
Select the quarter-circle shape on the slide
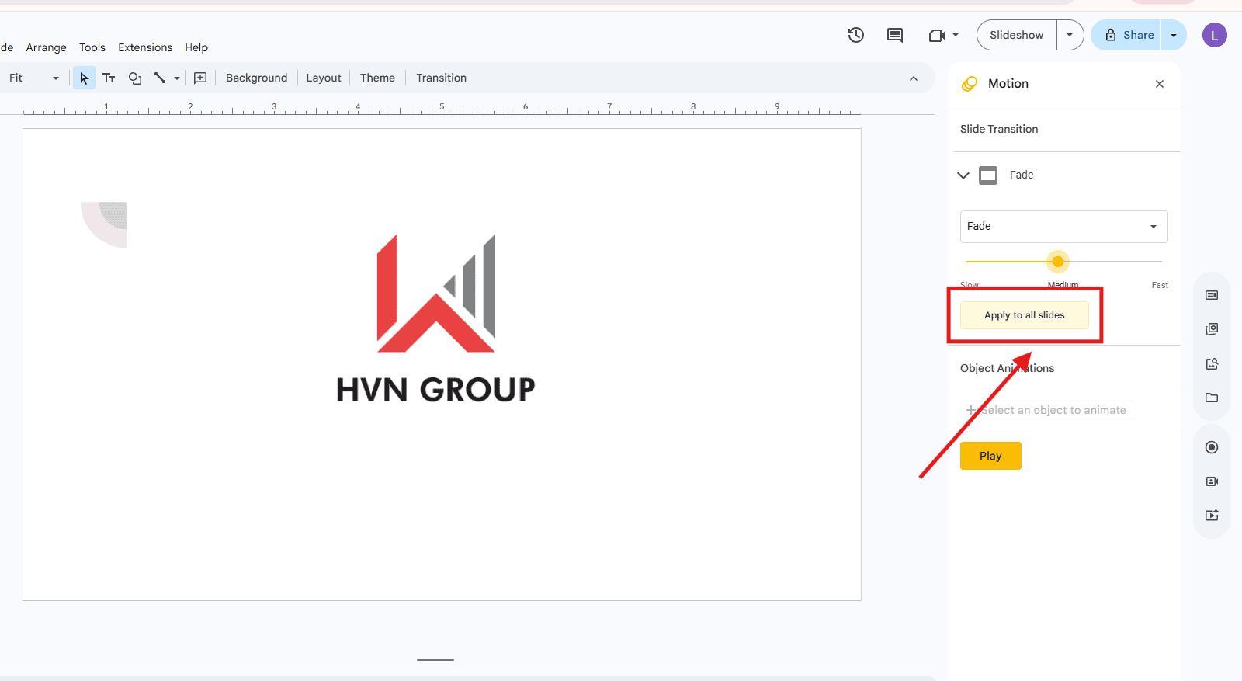tap(104, 224)
